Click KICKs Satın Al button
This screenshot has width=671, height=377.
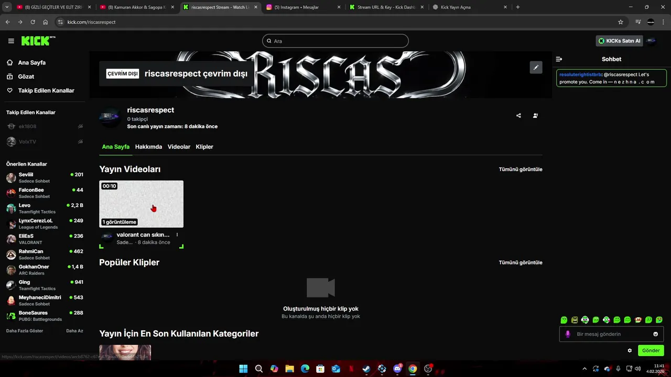point(620,41)
